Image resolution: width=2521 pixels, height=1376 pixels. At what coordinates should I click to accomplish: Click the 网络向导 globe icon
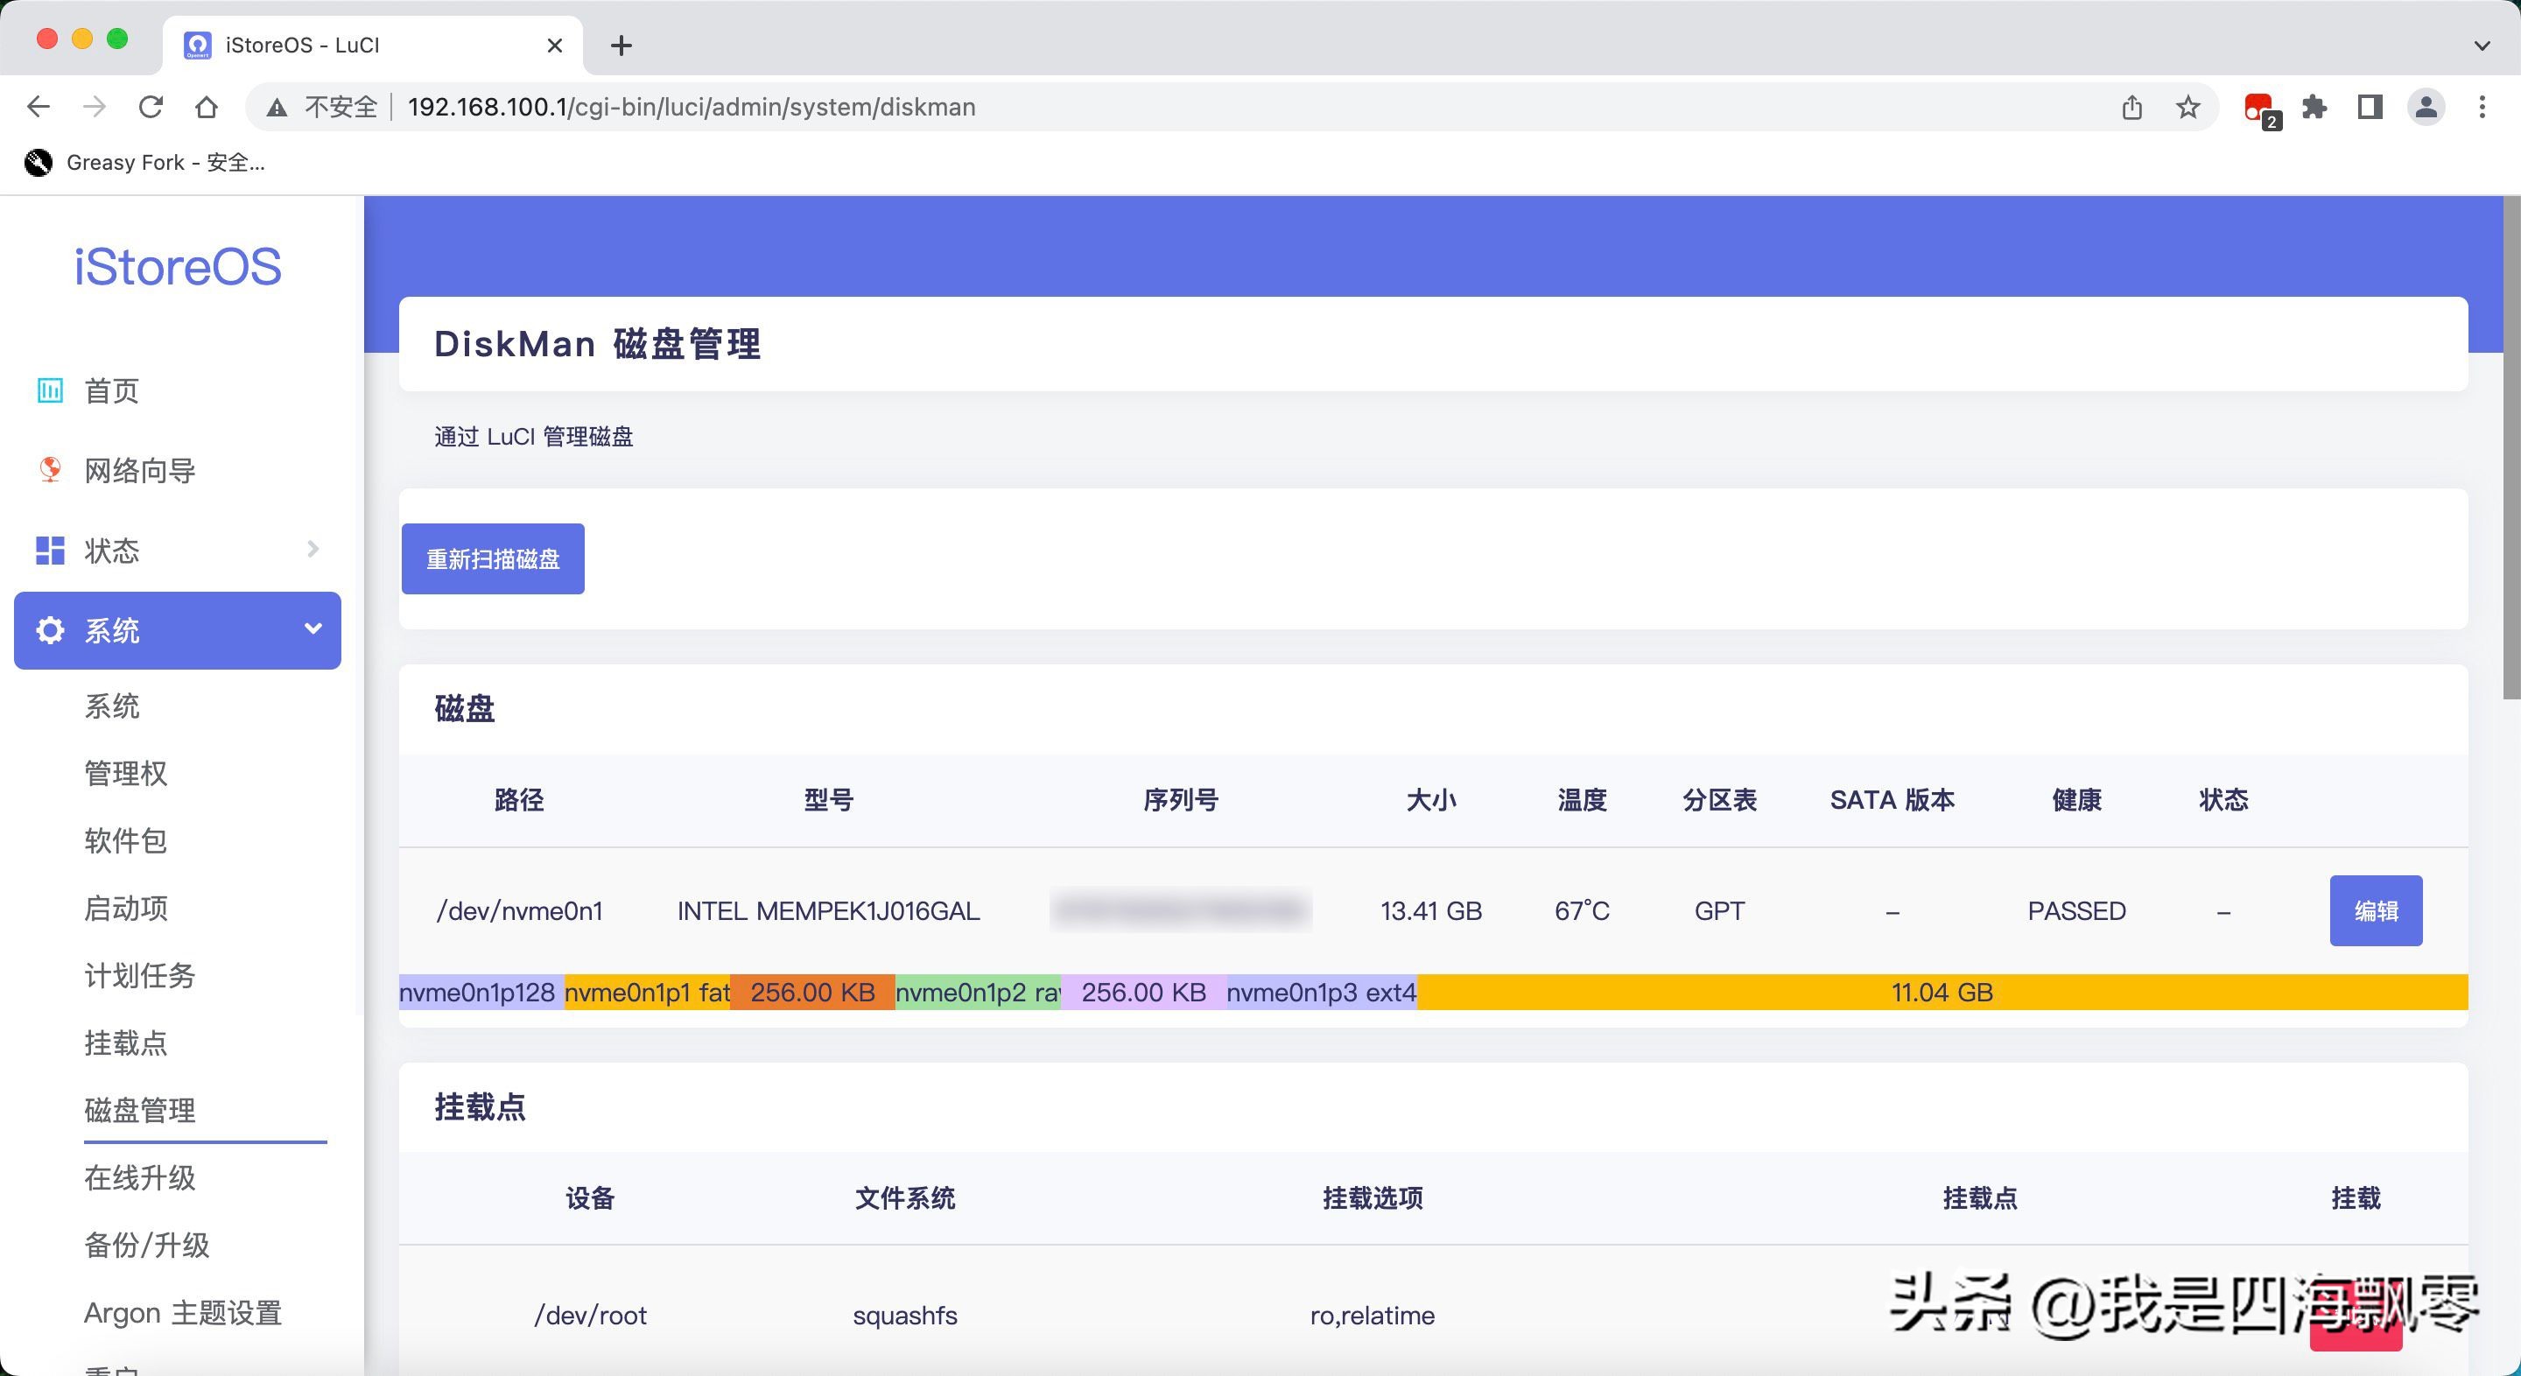(x=49, y=470)
